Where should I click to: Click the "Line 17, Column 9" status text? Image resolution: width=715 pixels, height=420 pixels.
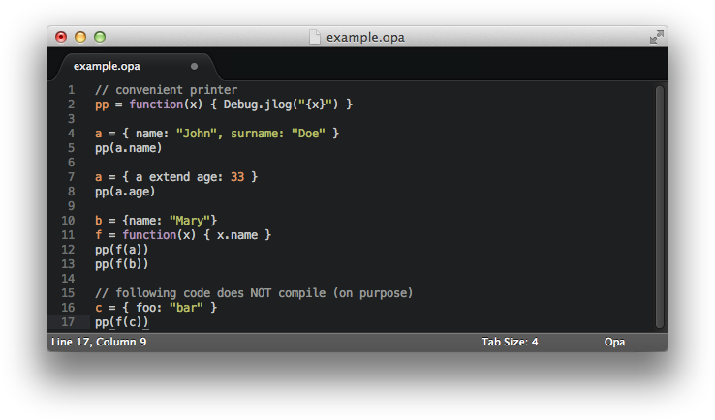pos(99,342)
